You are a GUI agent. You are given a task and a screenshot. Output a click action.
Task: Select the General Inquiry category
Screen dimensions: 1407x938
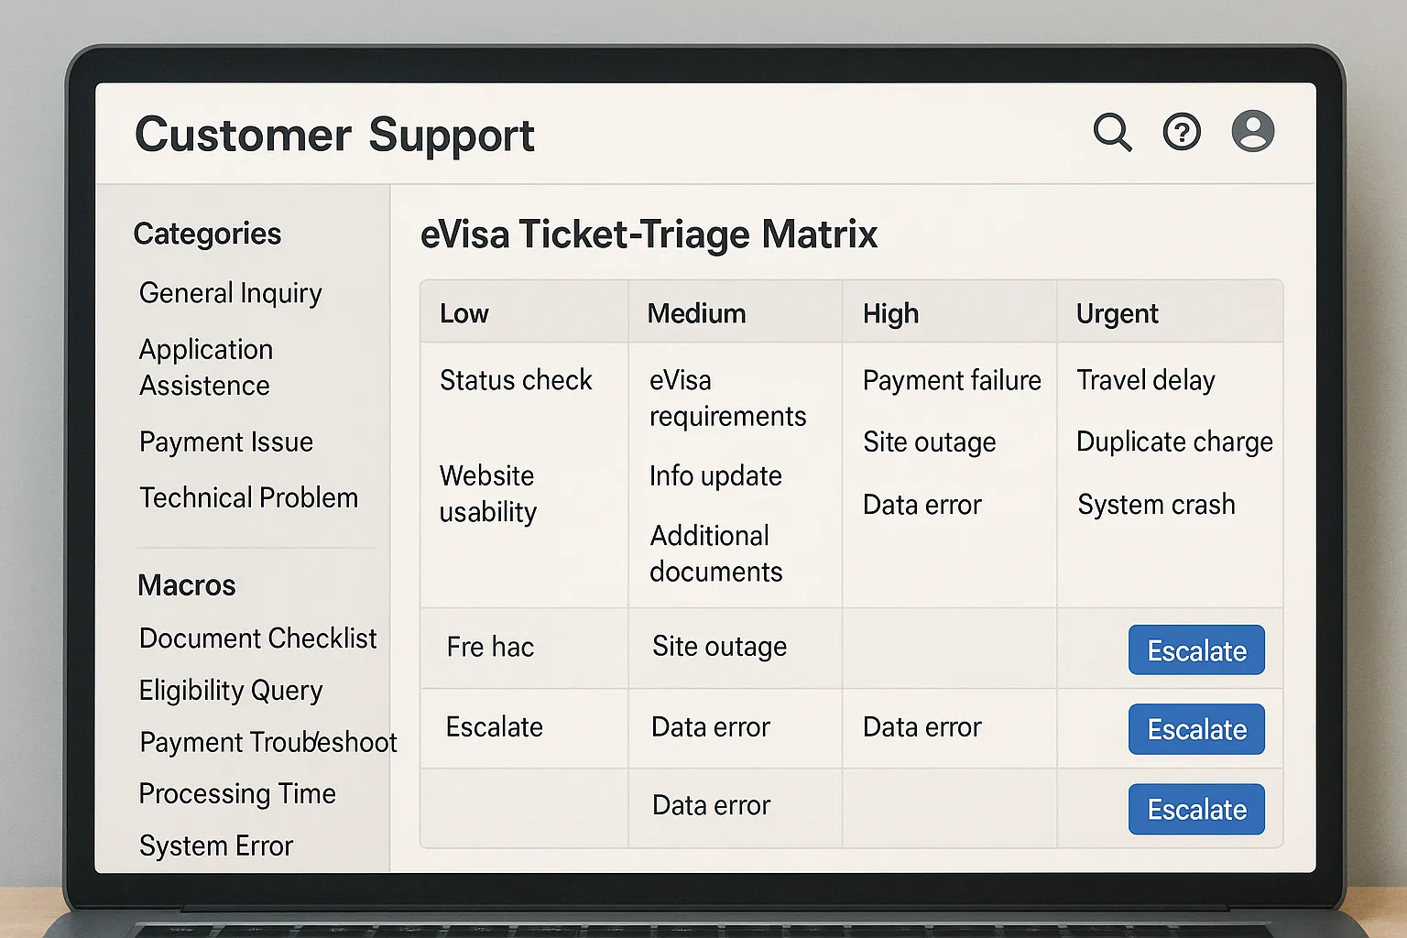pos(230,293)
